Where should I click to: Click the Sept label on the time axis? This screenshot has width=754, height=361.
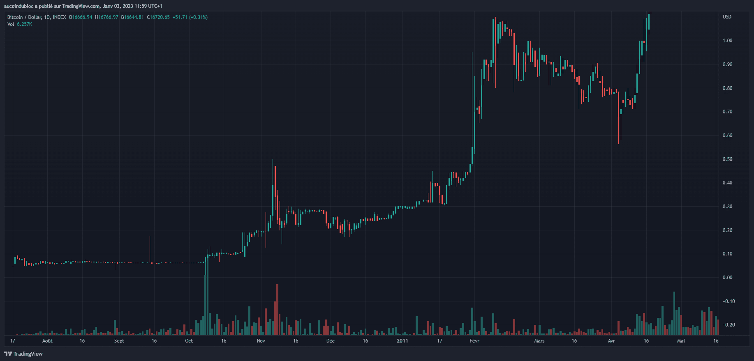(119, 341)
